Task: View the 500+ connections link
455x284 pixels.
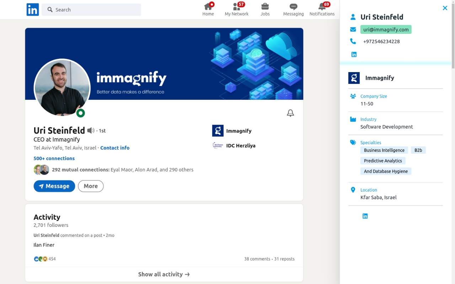Action: (54, 158)
